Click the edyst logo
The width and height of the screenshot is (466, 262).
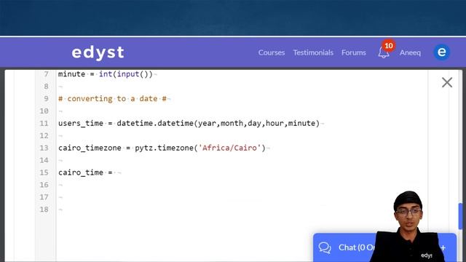coord(98,52)
